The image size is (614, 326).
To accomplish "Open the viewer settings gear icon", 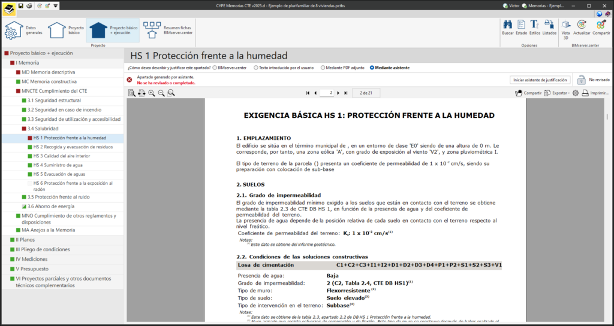I will [575, 93].
